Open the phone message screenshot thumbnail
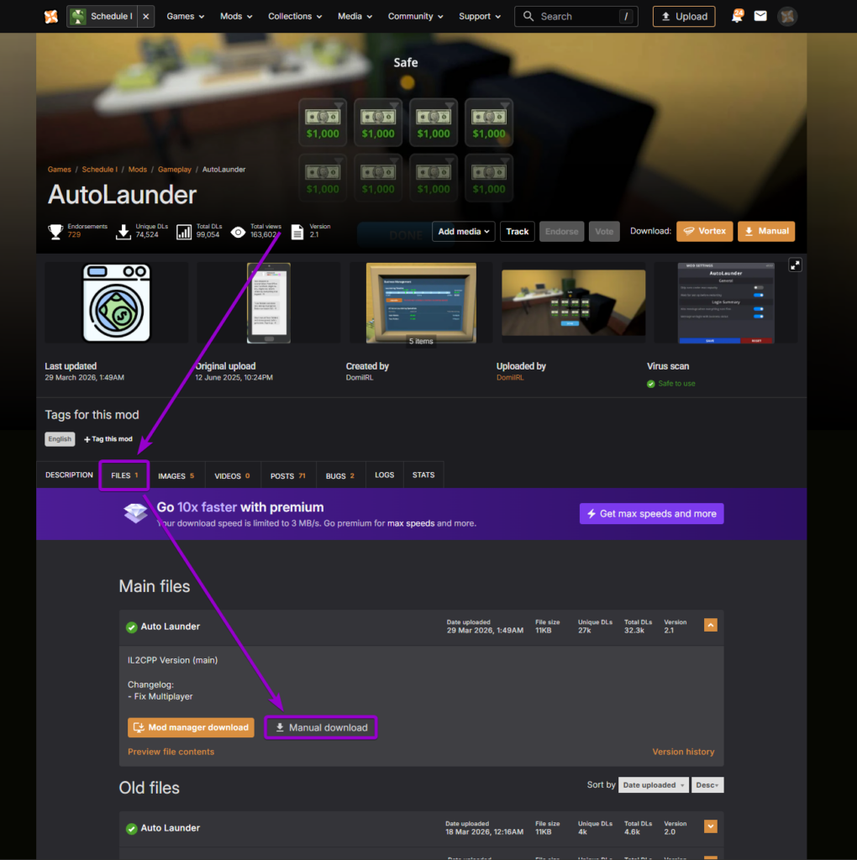Screen dimensions: 857x860 tap(268, 302)
